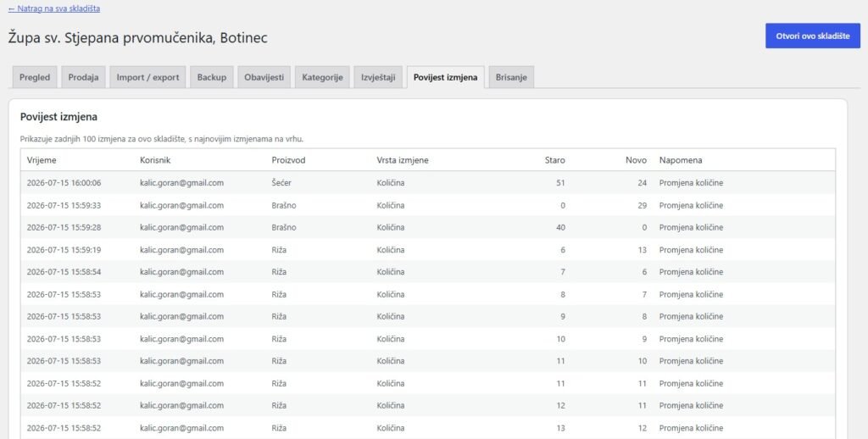Click Promjena količine in the 15:59:33 row
Screen dimensions: 868x439
[x=691, y=205]
